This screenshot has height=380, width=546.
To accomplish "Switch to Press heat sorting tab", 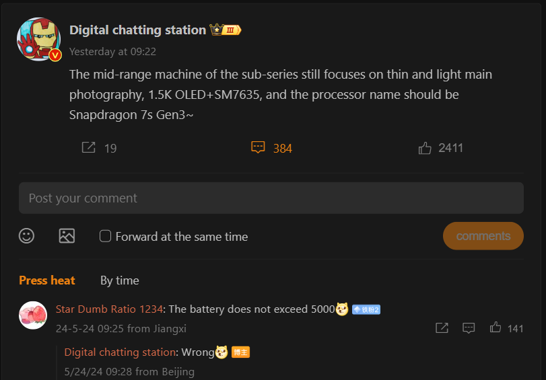I will pos(47,280).
